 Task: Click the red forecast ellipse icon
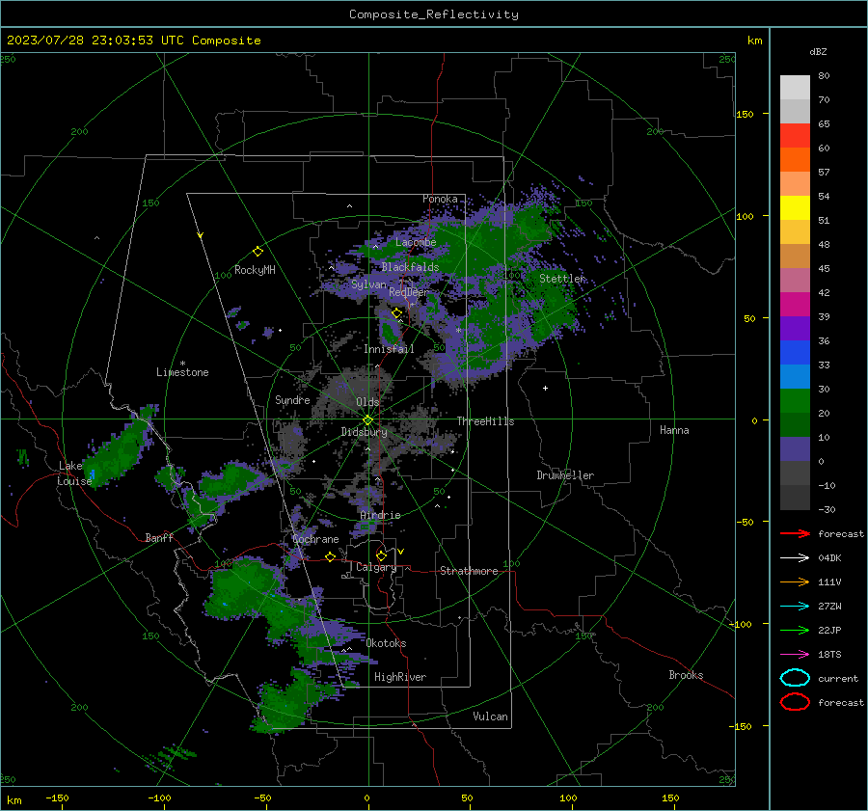[795, 702]
